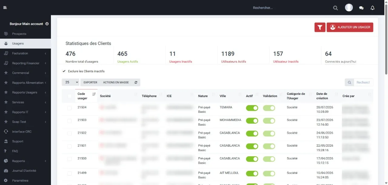Expand the Reporting Financier submenu chevron
Image resolution: width=388 pixels, height=185 pixels.
45,63
